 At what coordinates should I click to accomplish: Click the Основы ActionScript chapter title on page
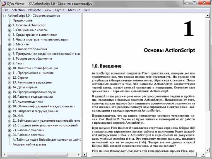[169, 50]
